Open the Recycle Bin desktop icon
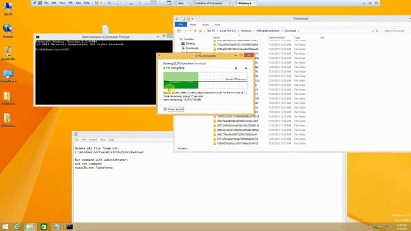This screenshot has height=231, width=411. [x=8, y=53]
